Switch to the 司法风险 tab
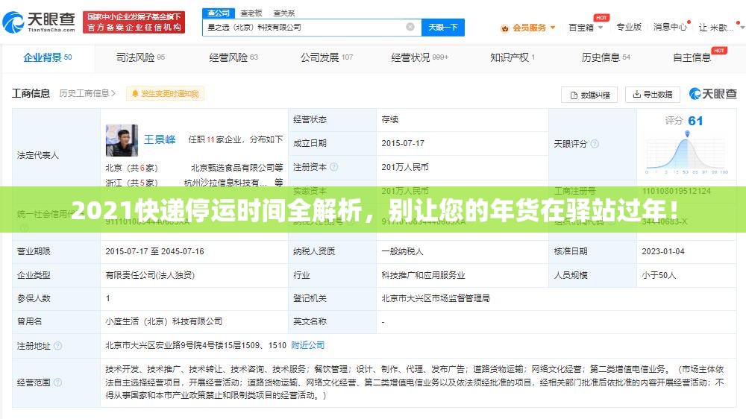The height and width of the screenshot is (419, 746). 140,57
